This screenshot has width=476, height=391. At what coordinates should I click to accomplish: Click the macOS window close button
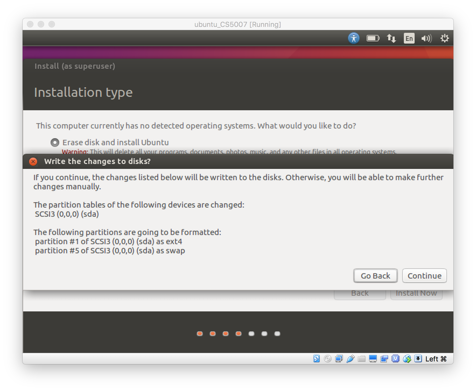30,24
